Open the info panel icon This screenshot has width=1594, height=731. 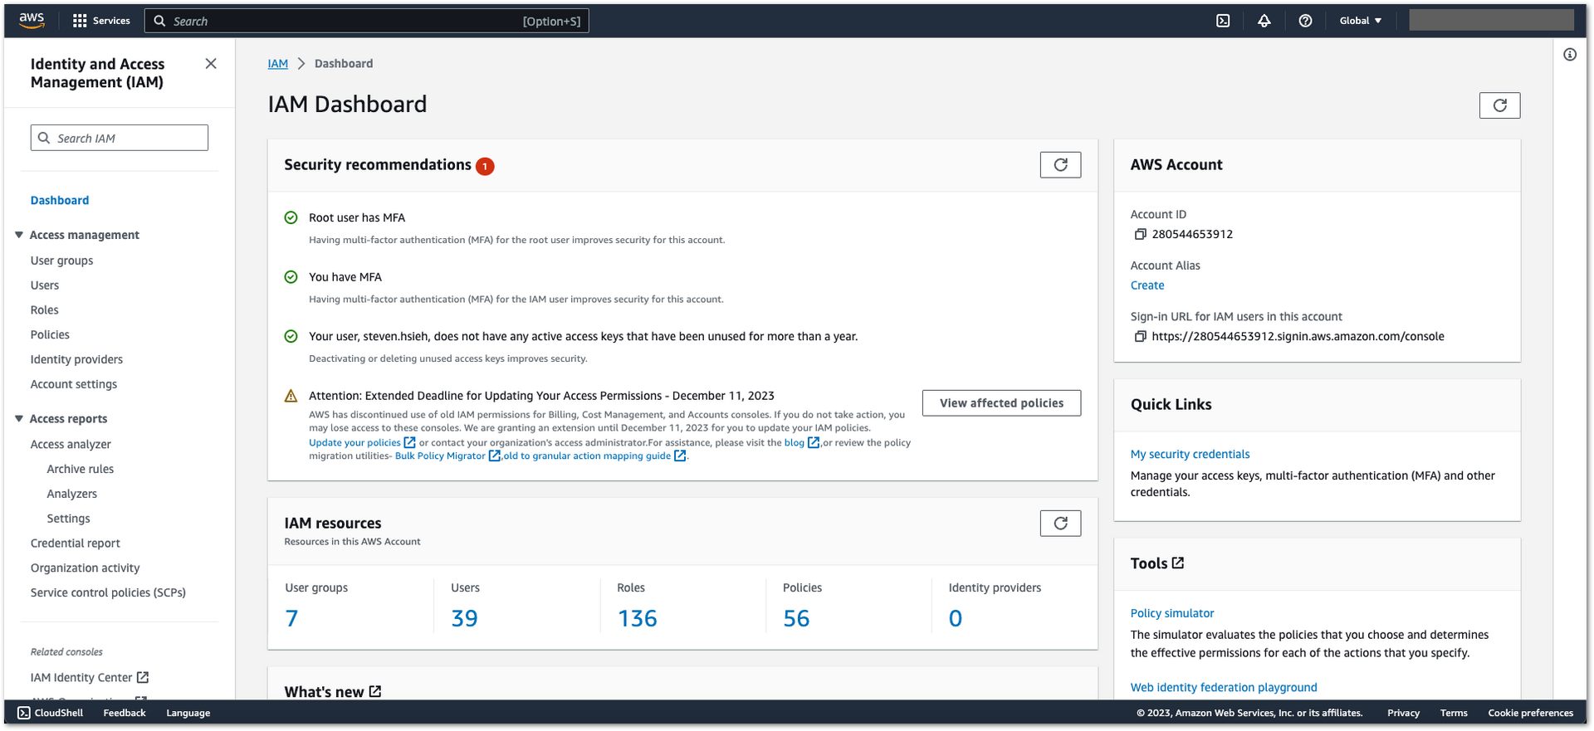(1569, 55)
